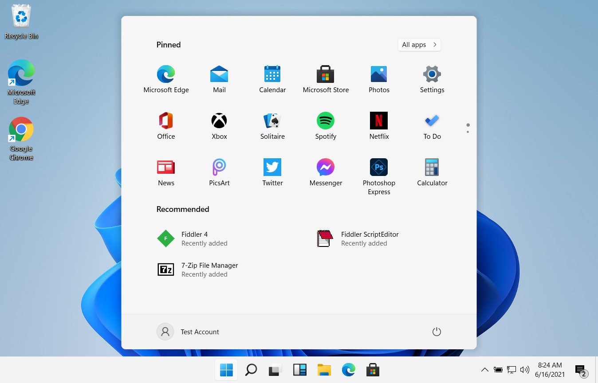Viewport: 598px width, 383px height.
Task: Open the Widgets panel from taskbar
Action: tap(300, 370)
